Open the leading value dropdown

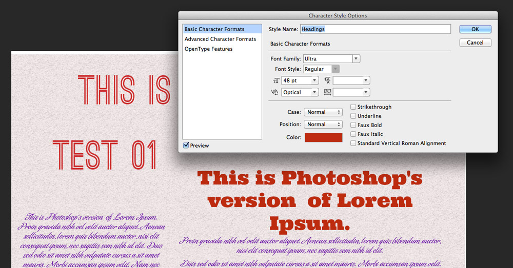[366, 80]
